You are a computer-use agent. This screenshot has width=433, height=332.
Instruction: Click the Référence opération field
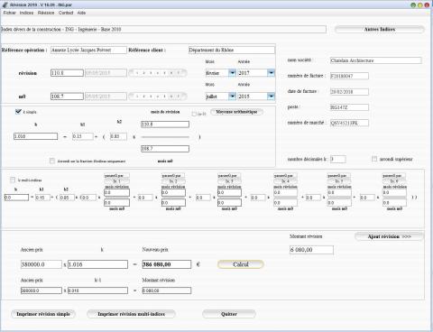(88, 50)
